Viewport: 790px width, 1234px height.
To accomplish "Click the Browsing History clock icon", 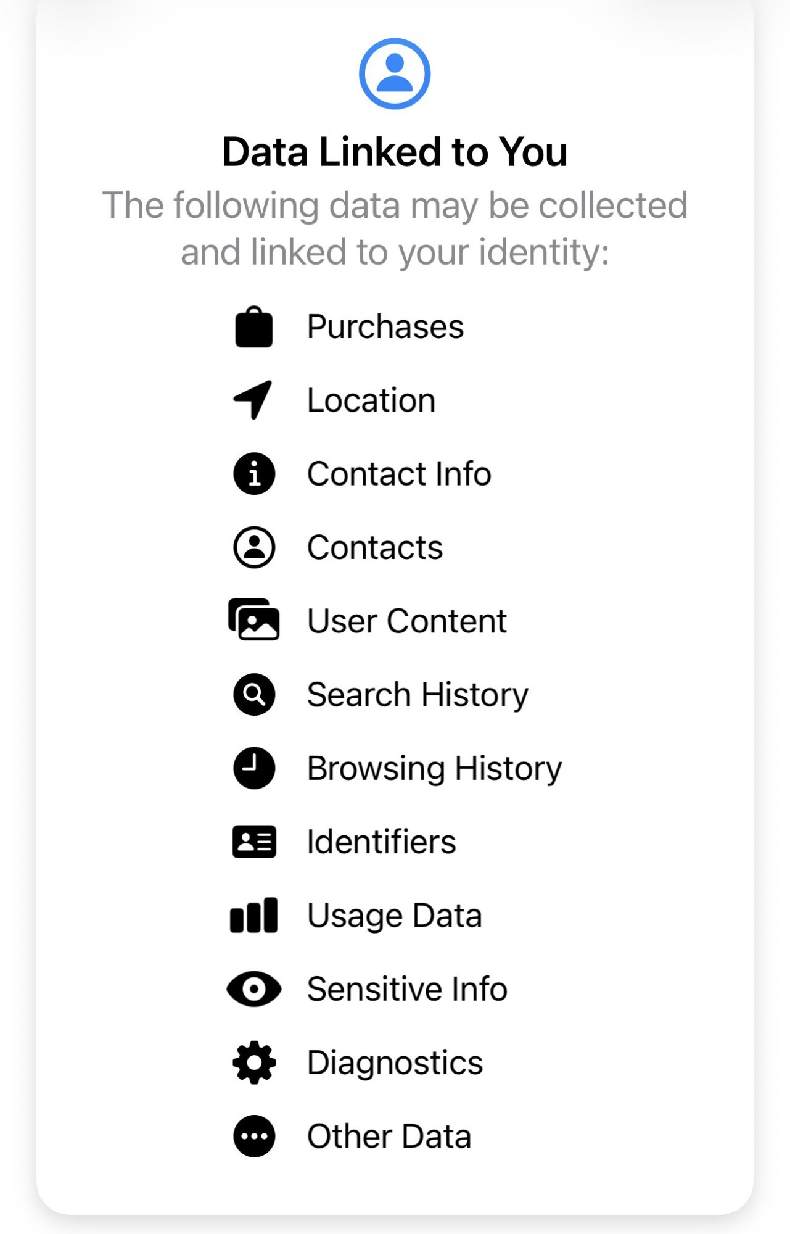I will [x=254, y=768].
